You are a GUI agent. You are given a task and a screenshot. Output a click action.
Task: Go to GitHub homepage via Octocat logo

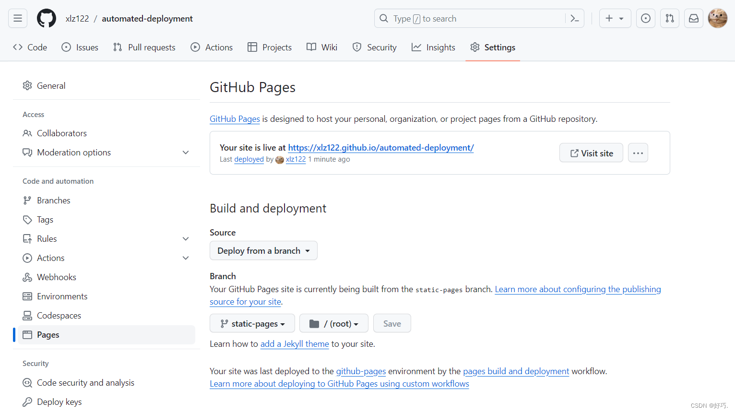coord(47,18)
